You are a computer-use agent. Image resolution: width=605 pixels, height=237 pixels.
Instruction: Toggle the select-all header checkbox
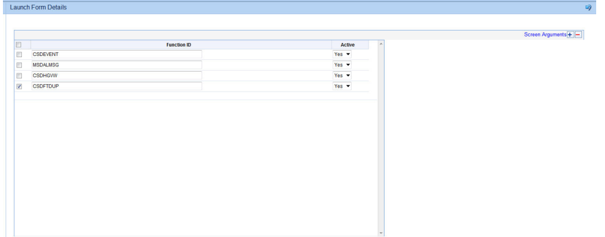(x=19, y=45)
